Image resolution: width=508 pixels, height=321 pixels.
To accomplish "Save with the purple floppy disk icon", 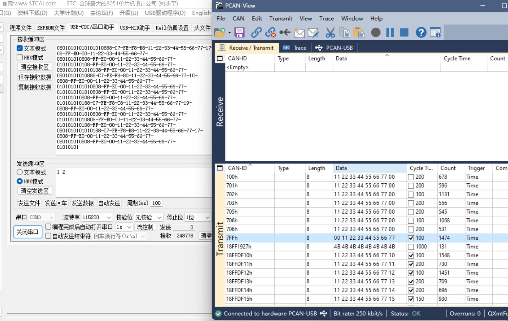I will pos(239,33).
